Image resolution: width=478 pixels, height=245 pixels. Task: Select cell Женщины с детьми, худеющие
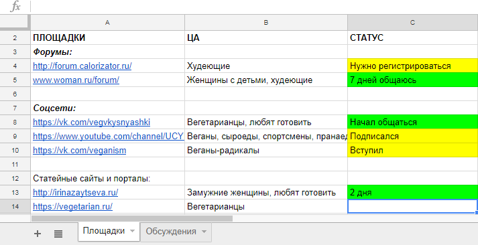266,80
